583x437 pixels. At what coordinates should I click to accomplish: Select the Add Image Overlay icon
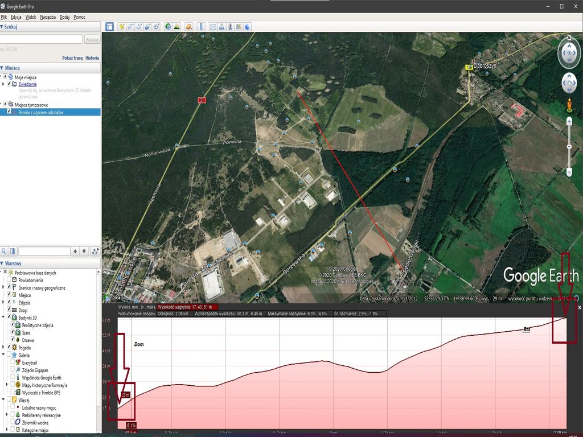(147, 26)
